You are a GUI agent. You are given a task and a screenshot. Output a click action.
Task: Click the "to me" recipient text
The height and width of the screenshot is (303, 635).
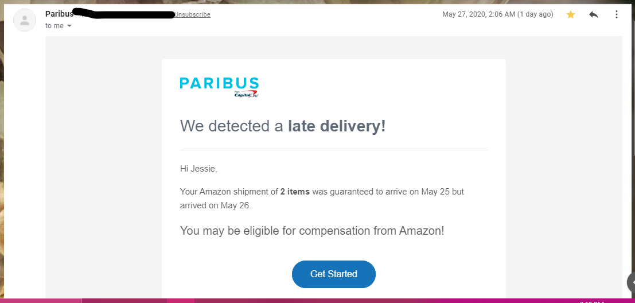click(x=54, y=26)
